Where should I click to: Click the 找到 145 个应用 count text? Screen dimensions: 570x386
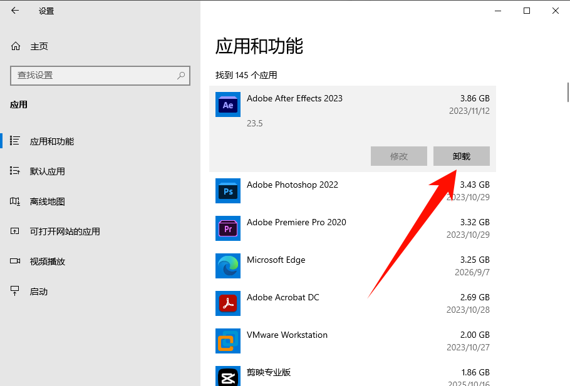[x=246, y=75]
